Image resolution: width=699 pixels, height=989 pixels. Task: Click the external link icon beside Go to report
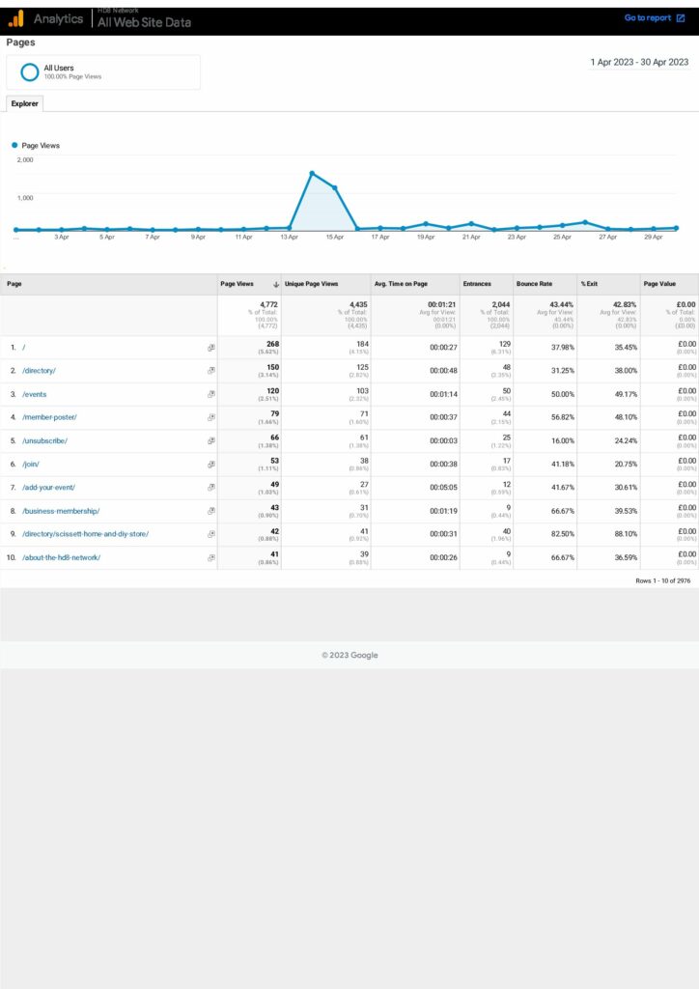[x=680, y=18]
